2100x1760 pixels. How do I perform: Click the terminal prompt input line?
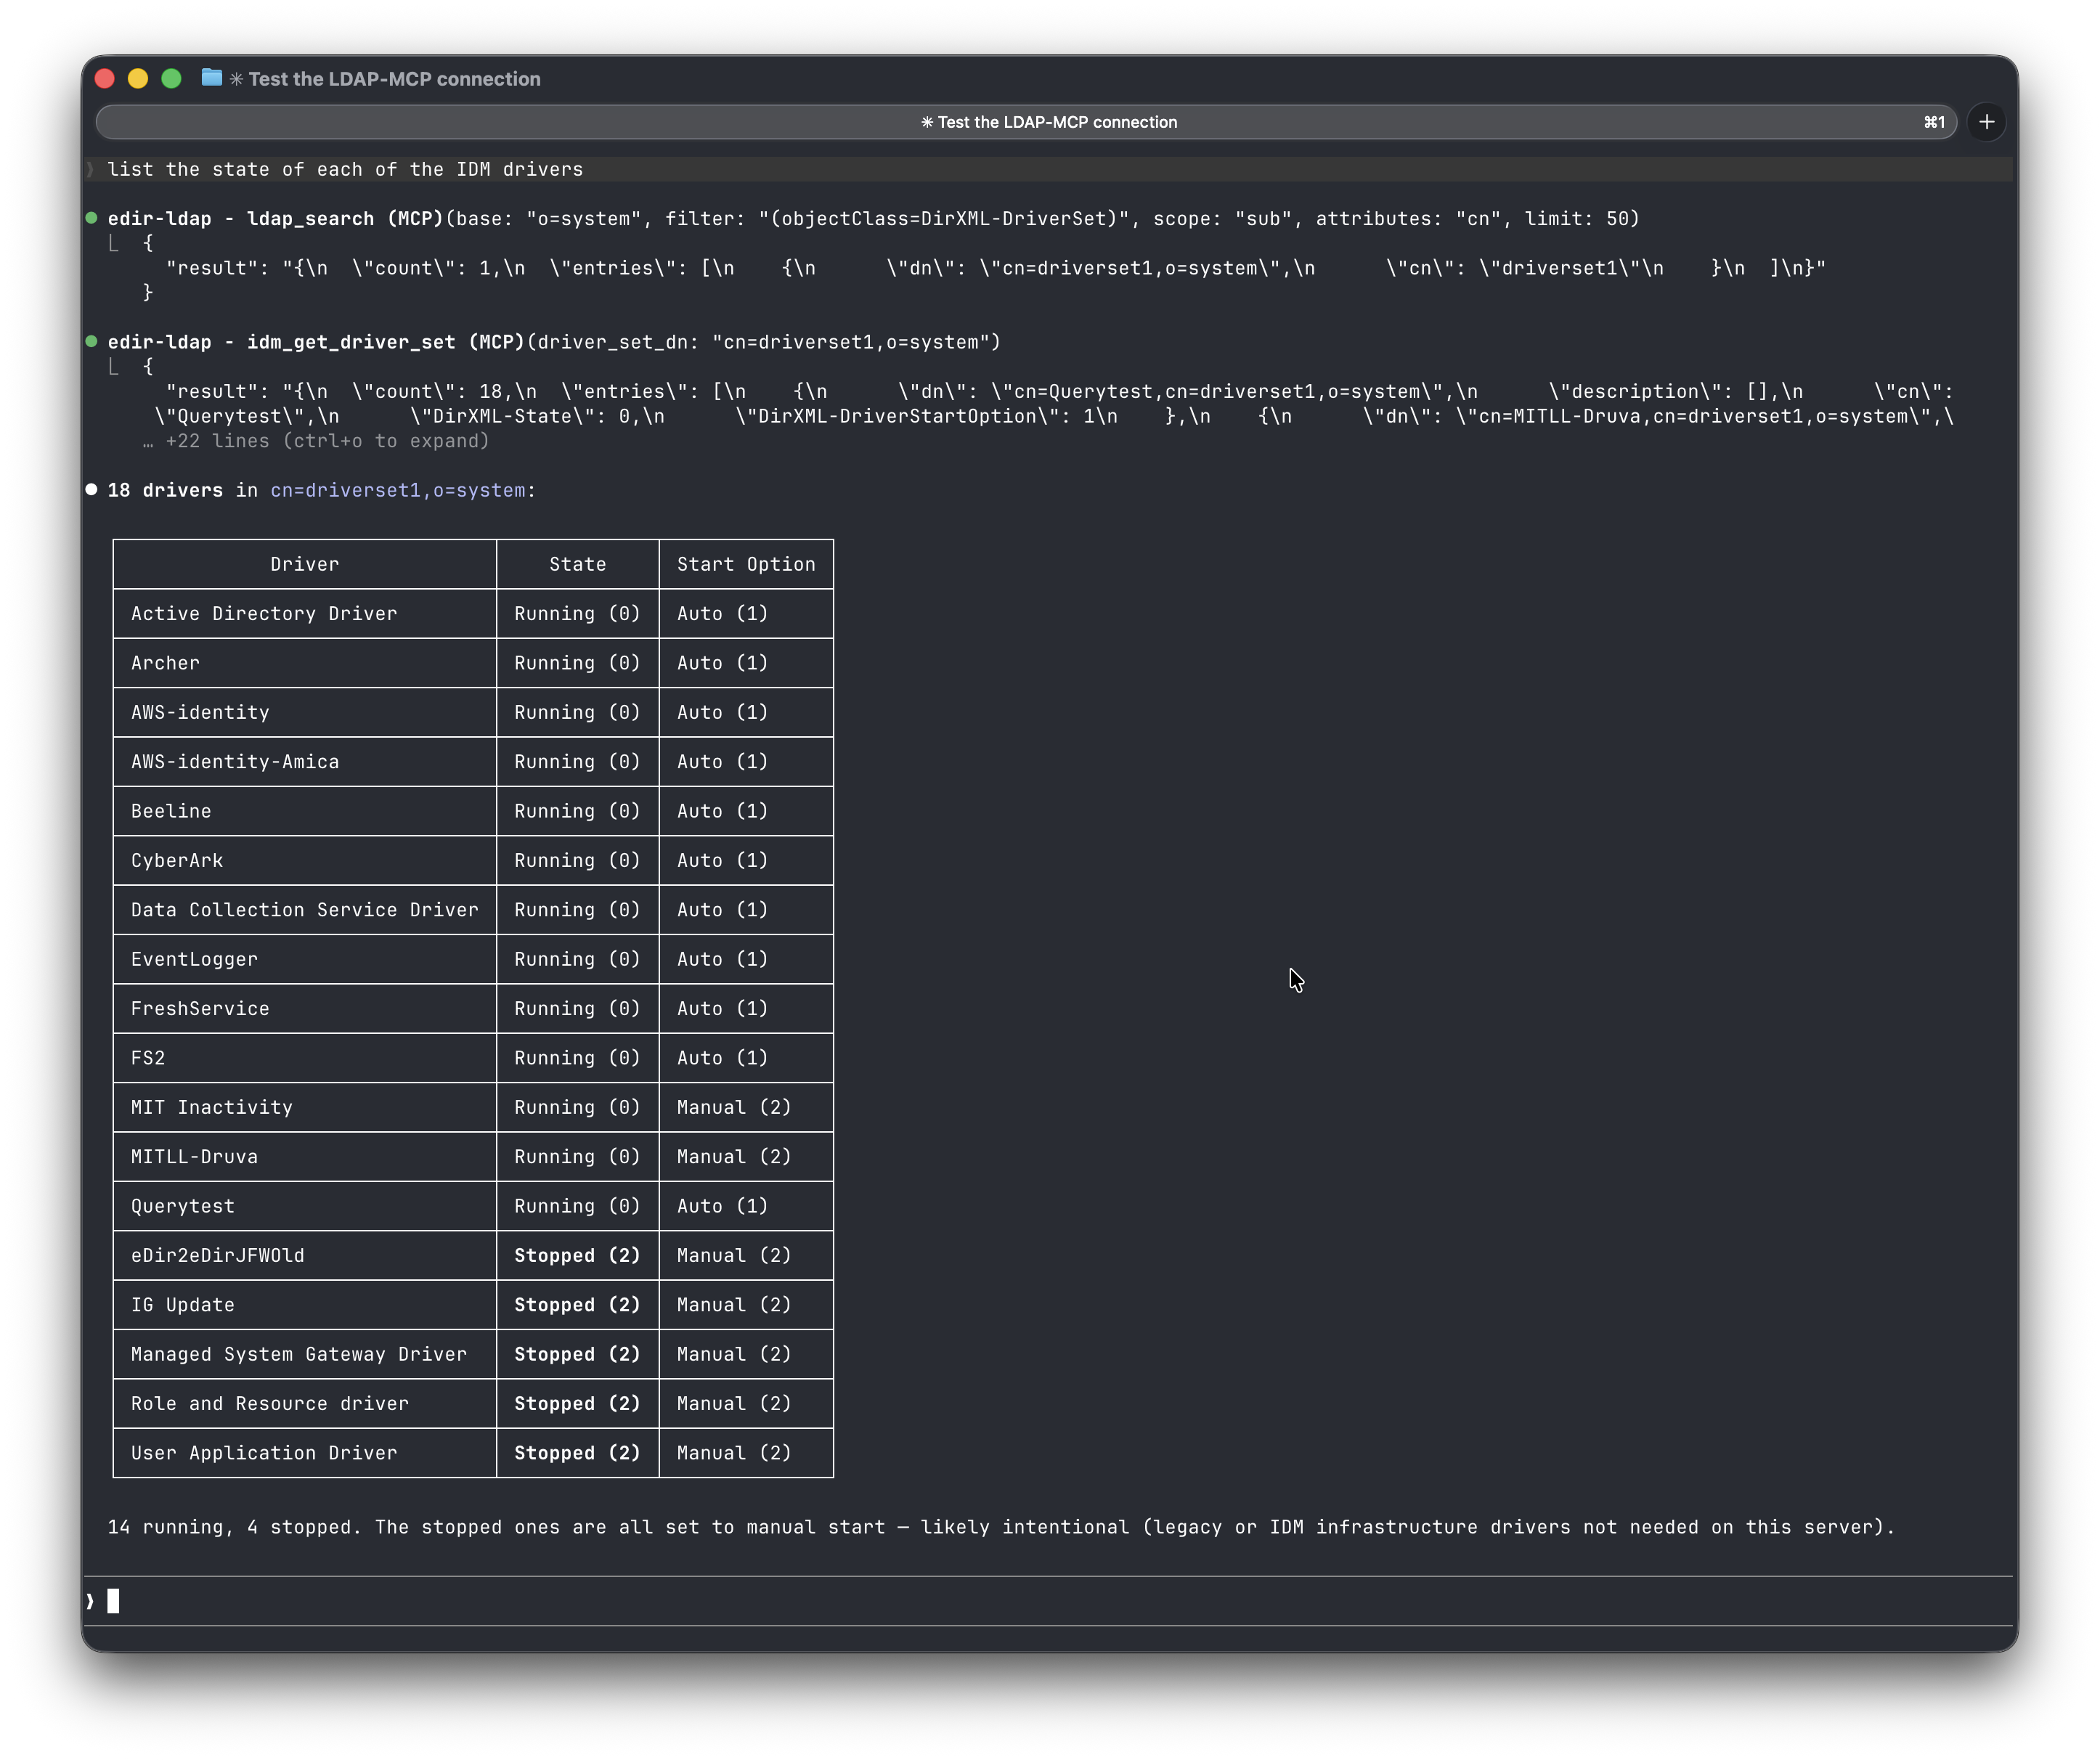tap(1048, 1601)
